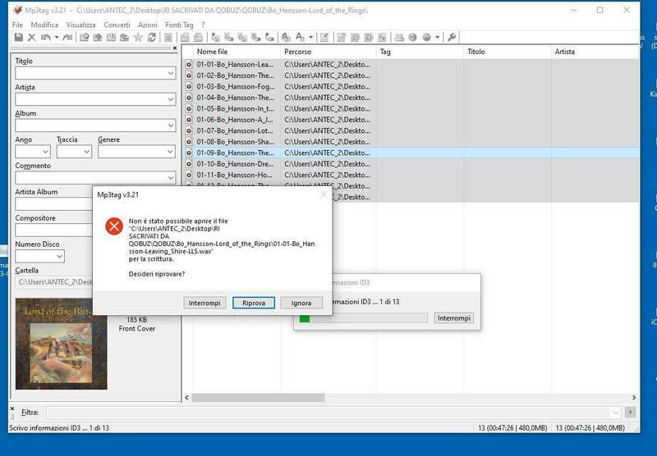Open the Genere dropdown list
The height and width of the screenshot is (456, 657).
click(171, 152)
